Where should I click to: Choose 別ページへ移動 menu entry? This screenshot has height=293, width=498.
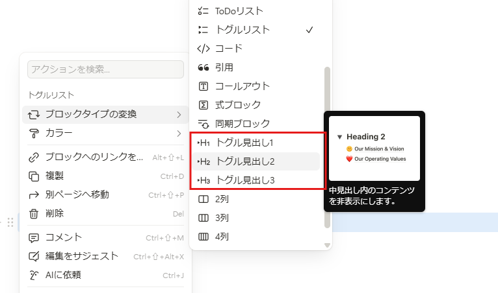(x=105, y=195)
